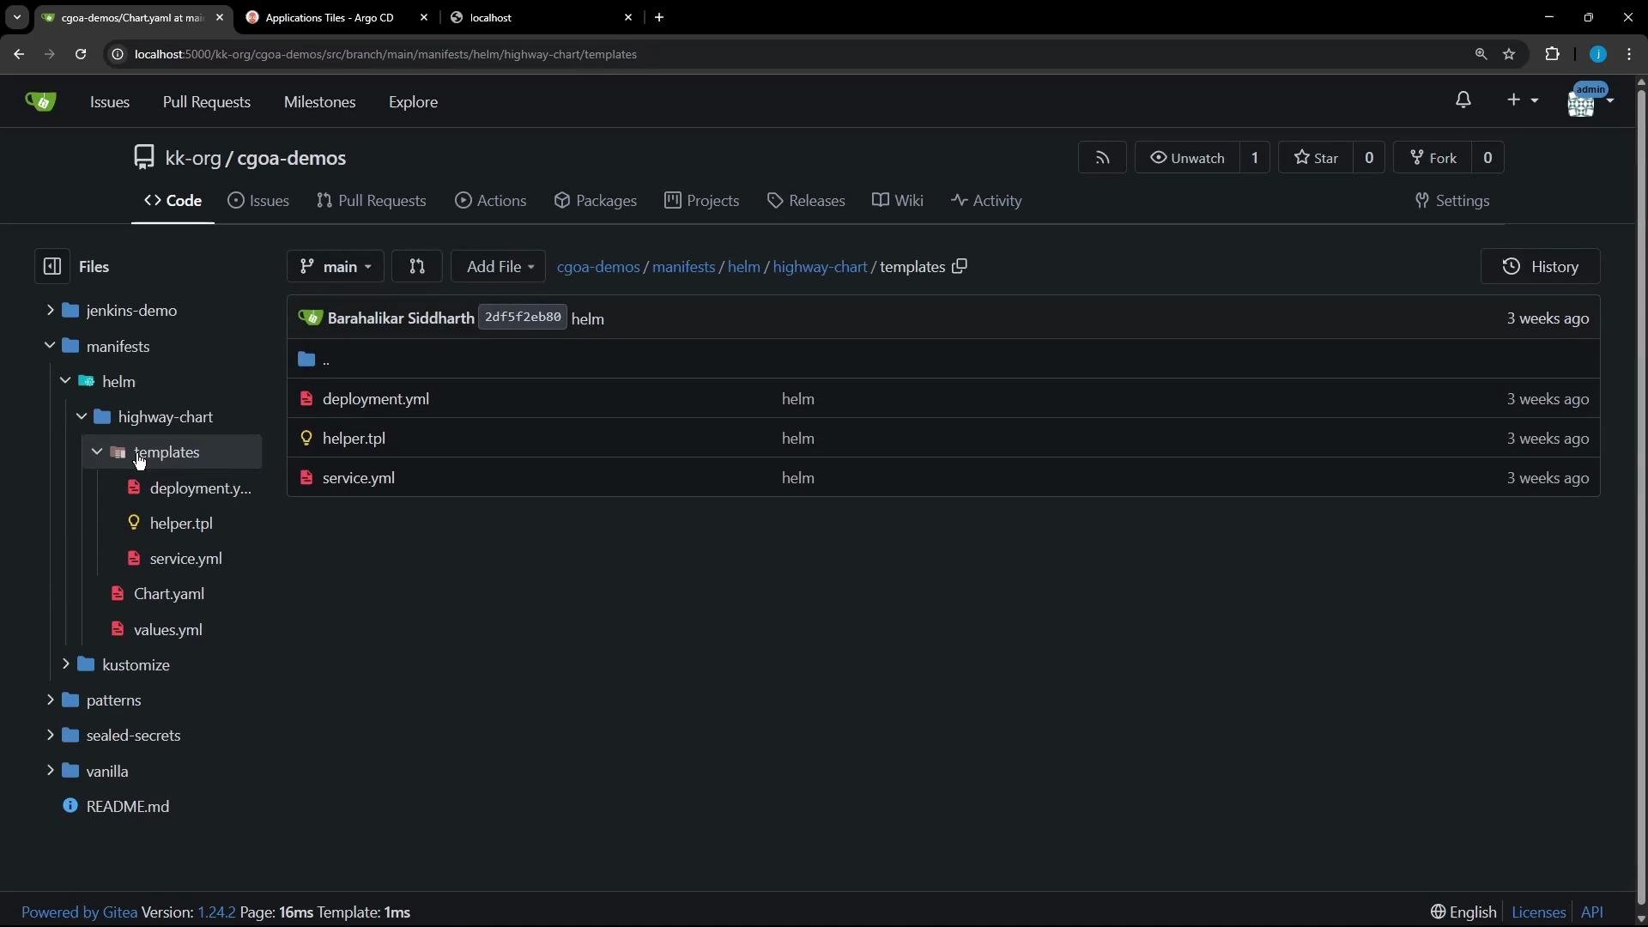Image resolution: width=1648 pixels, height=927 pixels.
Task: Open service.yml in the file list
Action: coord(359,478)
